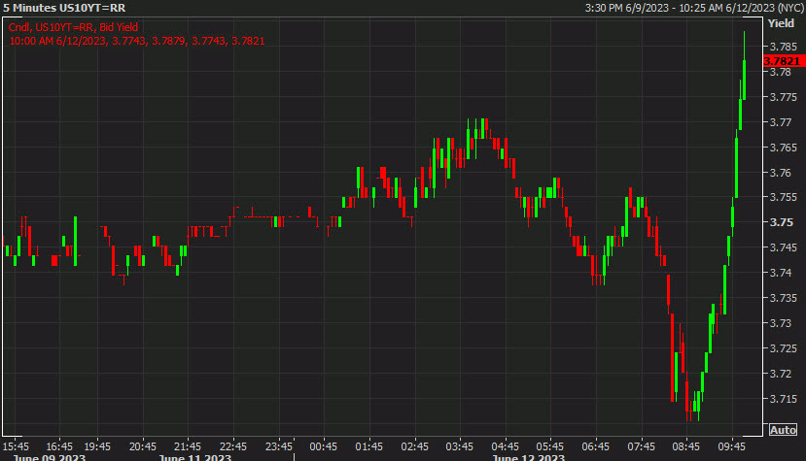The width and height of the screenshot is (806, 461).
Task: Click the 15:45 time axis label
Action: click(16, 445)
